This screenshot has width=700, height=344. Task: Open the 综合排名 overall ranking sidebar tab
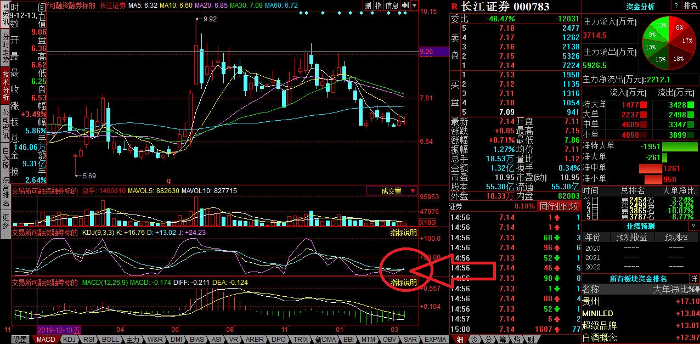point(5,190)
